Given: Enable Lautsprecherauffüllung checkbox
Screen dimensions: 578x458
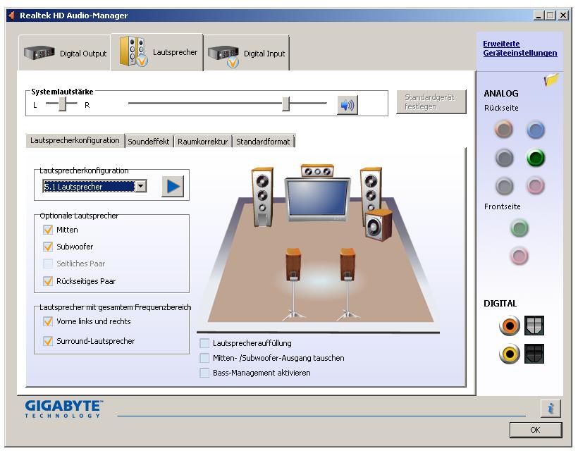Looking at the screenshot, I should click(x=204, y=343).
